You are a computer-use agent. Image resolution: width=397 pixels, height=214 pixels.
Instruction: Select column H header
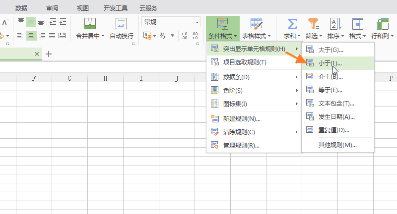105,78
